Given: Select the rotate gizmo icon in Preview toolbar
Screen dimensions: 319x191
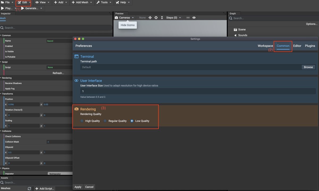Looking at the screenshot, I should tap(156, 18).
